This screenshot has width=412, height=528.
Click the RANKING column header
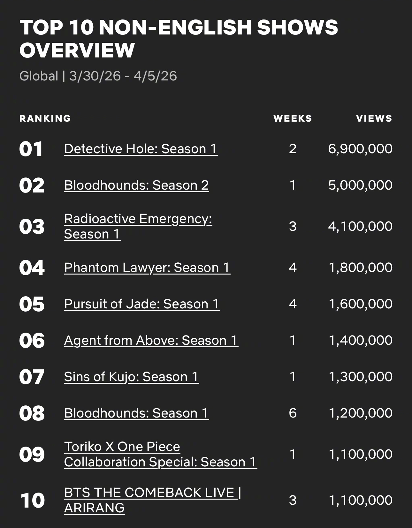45,118
